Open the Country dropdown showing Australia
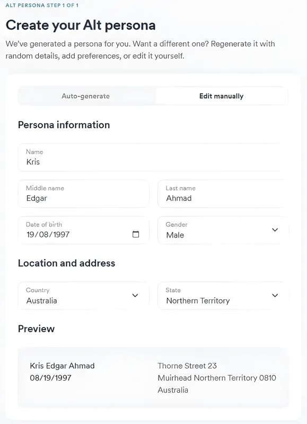The width and height of the screenshot is (307, 424). coord(83,295)
